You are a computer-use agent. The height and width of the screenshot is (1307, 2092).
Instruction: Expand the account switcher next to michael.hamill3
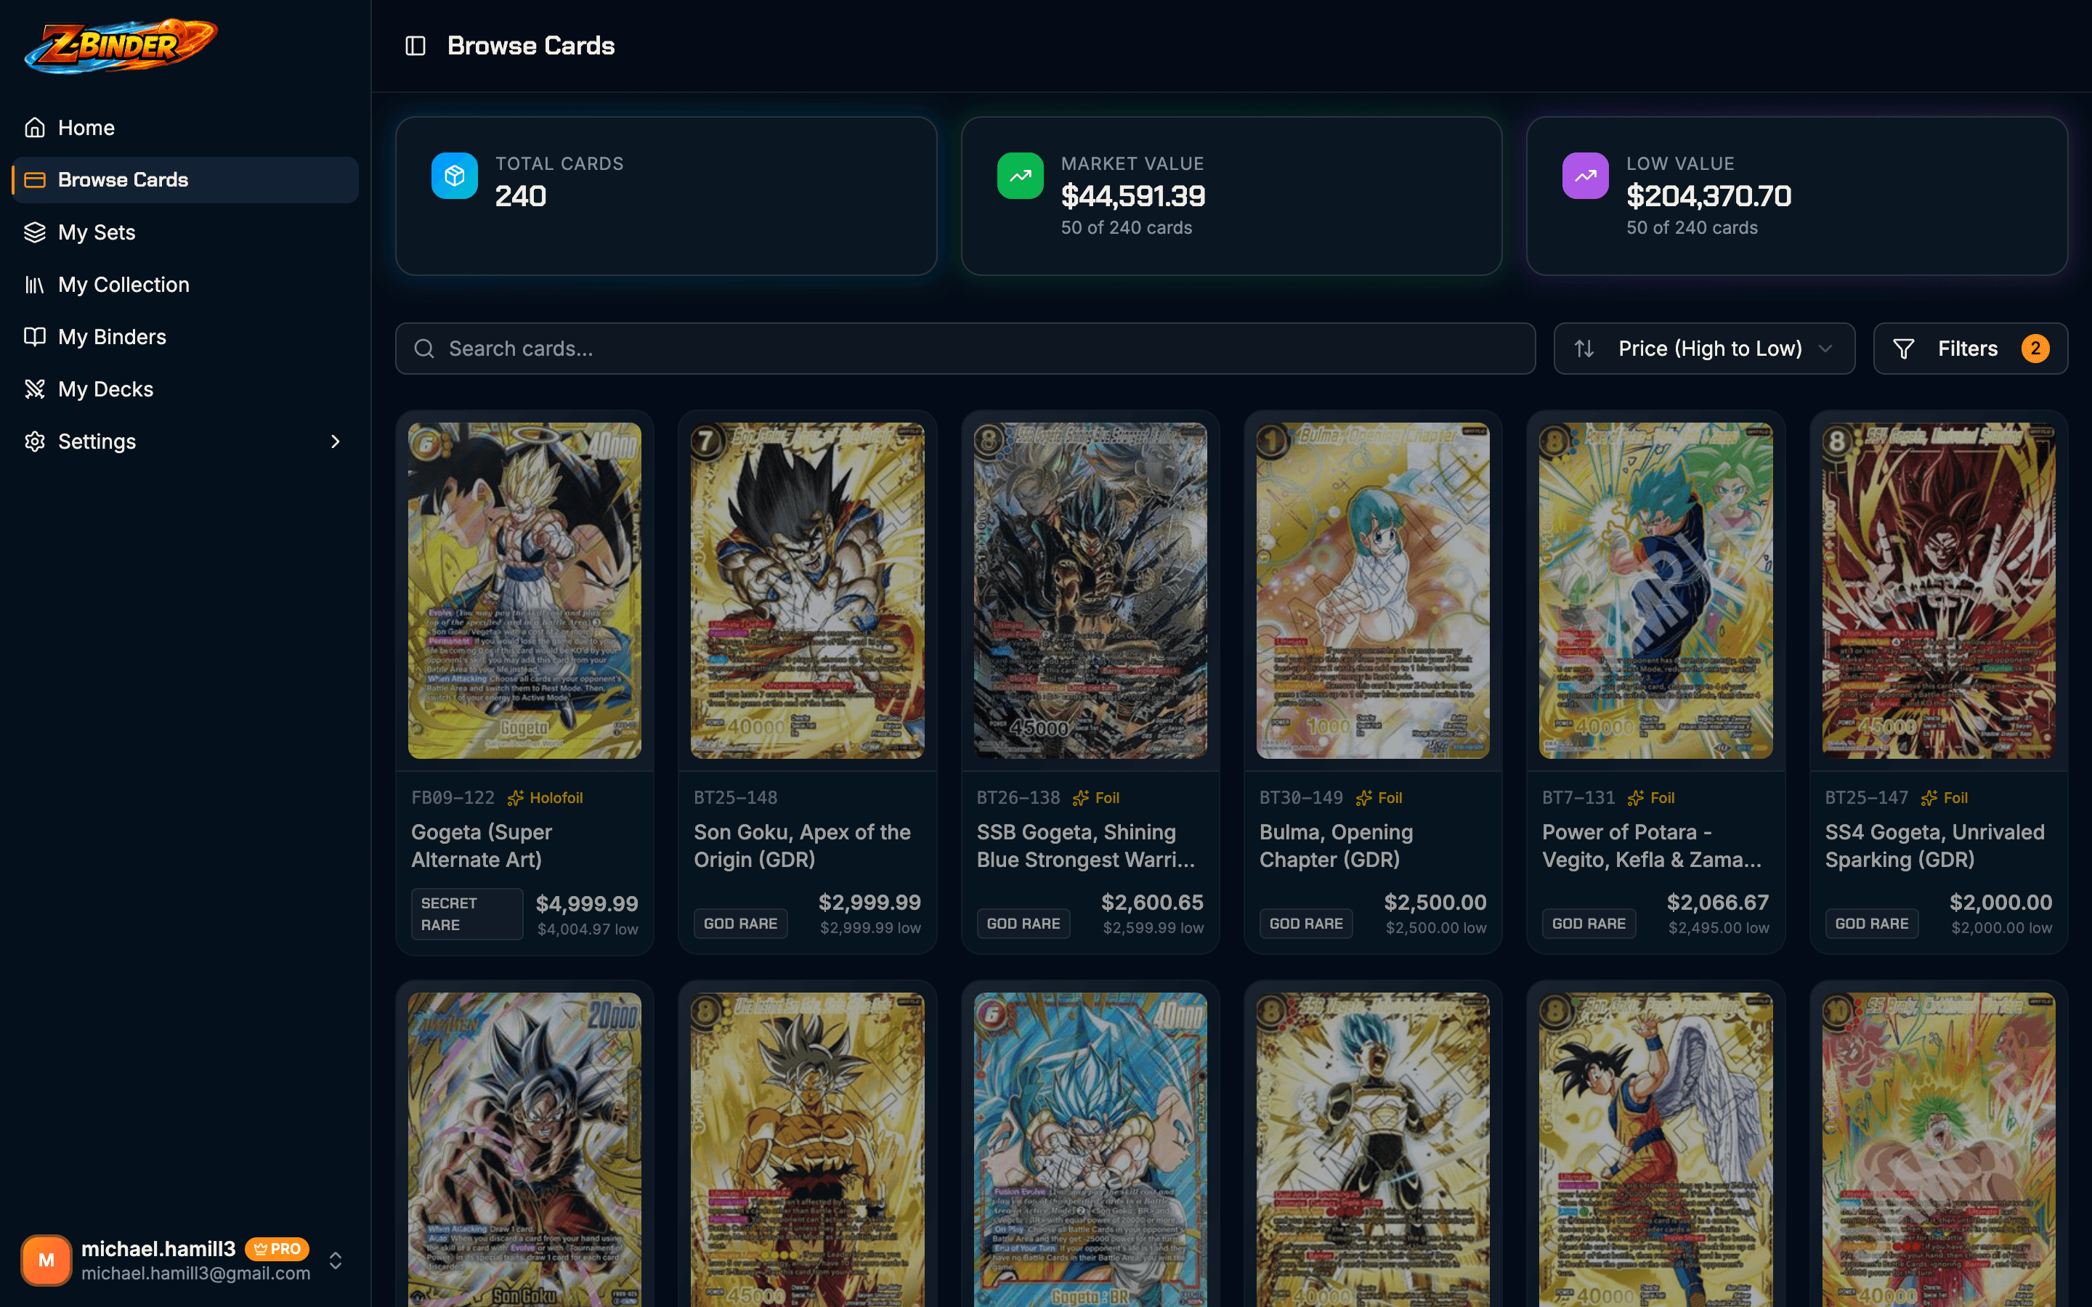(336, 1261)
